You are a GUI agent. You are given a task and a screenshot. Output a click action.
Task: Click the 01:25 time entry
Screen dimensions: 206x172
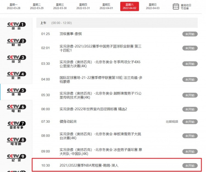pos(45,34)
